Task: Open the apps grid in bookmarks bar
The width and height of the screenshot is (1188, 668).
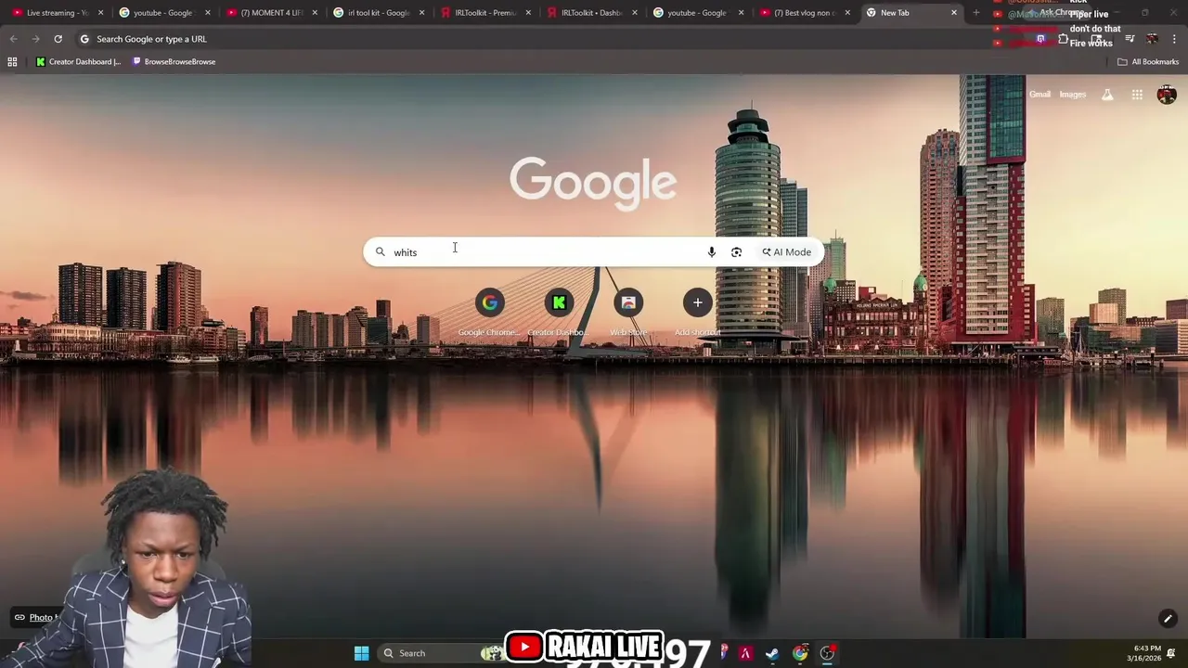Action: point(12,61)
